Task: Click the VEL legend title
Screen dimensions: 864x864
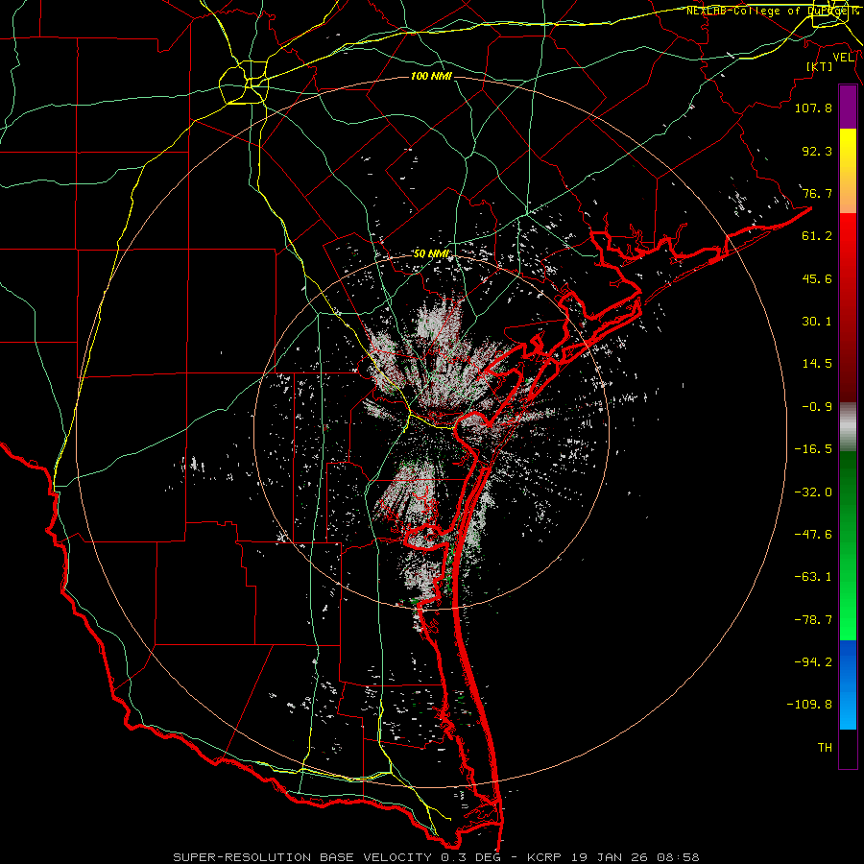Action: pos(843,58)
